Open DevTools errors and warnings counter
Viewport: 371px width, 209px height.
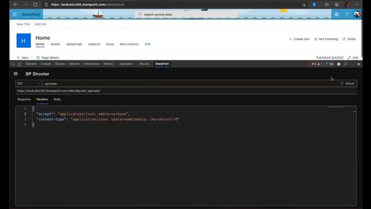click(x=317, y=64)
